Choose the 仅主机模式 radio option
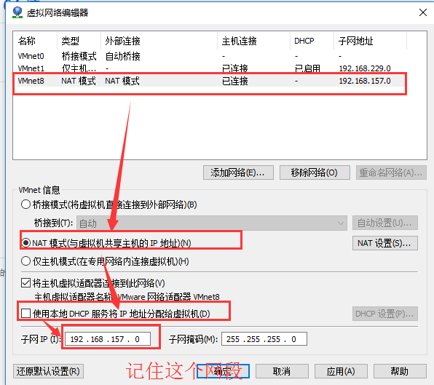Screen dimensions: 434x385 25,261
